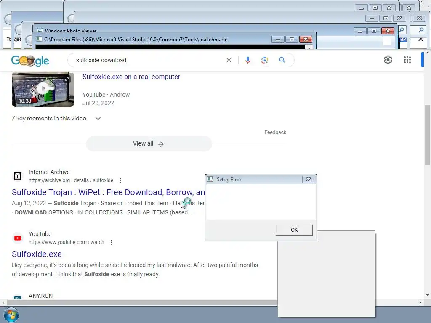Open Google quick settings gear

click(x=388, y=60)
